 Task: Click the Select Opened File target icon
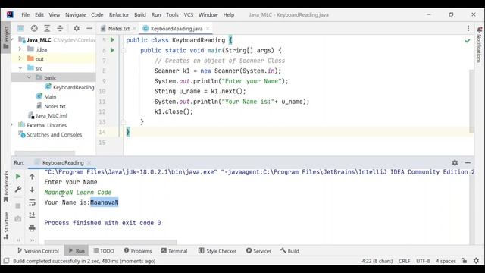(x=34, y=29)
